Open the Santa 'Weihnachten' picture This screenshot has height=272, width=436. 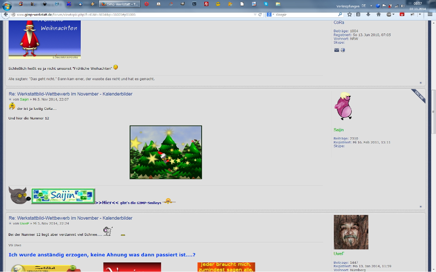click(45, 40)
